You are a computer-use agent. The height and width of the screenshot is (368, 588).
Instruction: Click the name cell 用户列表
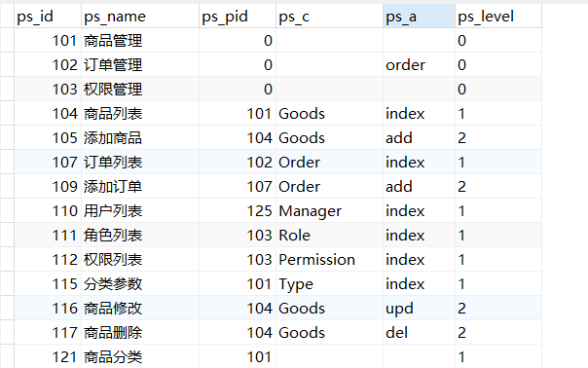coord(140,211)
